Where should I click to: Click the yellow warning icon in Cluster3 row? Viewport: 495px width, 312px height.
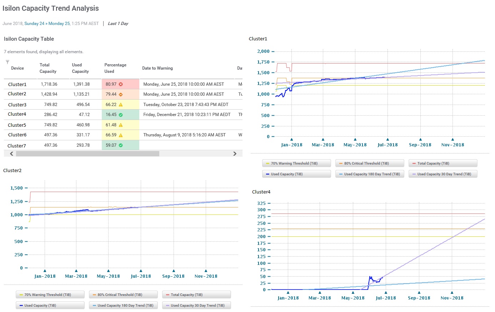coord(121,105)
